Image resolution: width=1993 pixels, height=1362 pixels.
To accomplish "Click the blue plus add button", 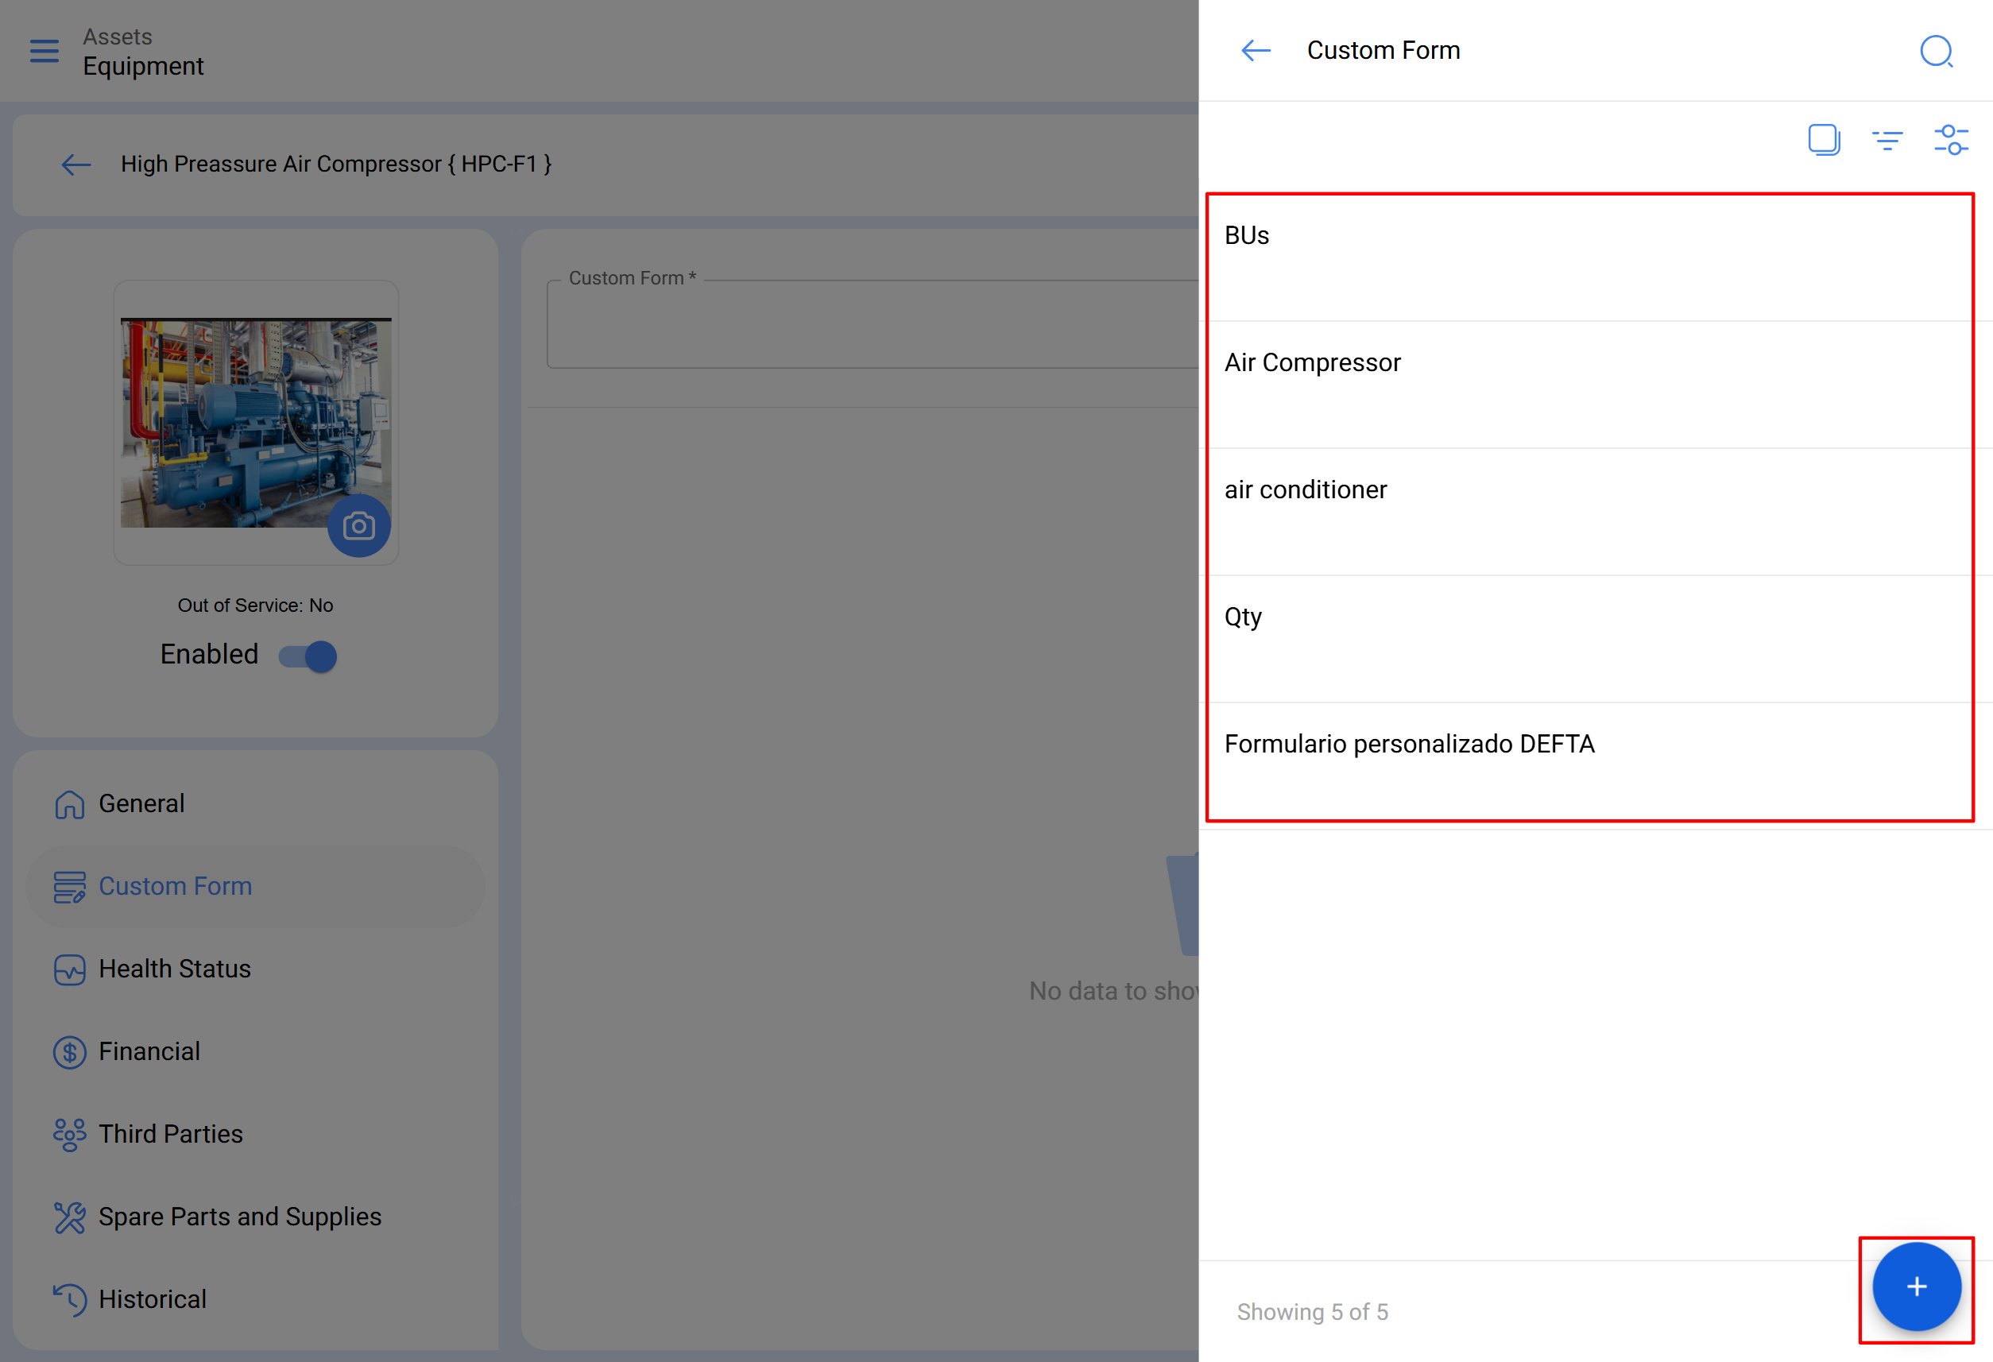I will 1916,1287.
